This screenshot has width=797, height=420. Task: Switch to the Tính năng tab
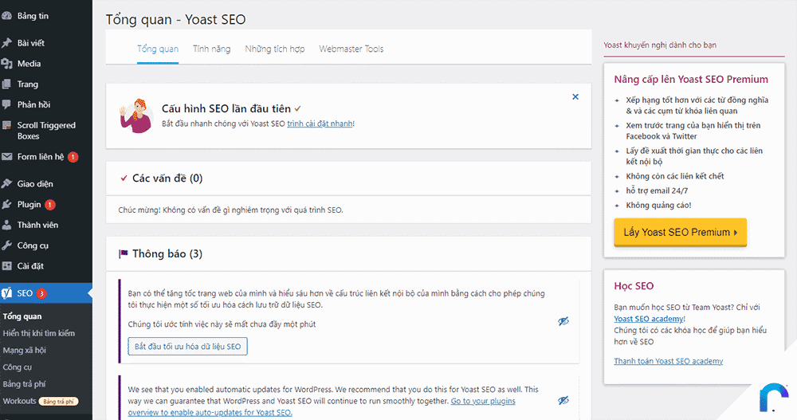[211, 49]
